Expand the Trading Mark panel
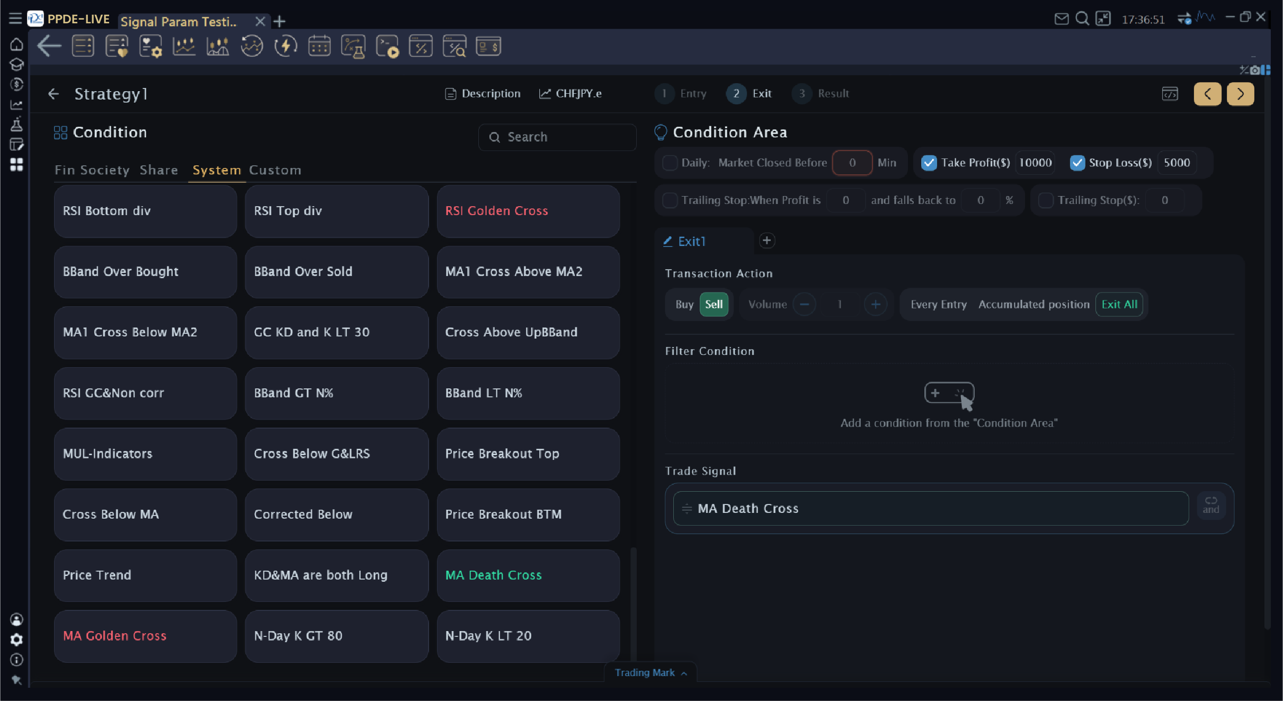The width and height of the screenshot is (1283, 701). [651, 672]
